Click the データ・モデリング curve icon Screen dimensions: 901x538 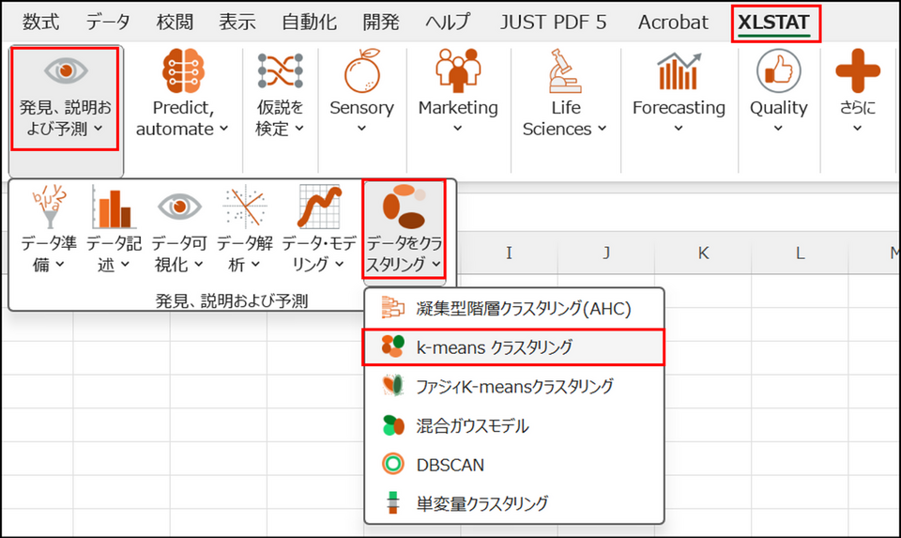319,207
